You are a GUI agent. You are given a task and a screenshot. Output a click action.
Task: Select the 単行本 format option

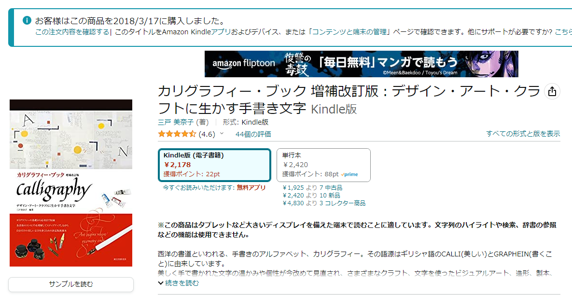323,165
